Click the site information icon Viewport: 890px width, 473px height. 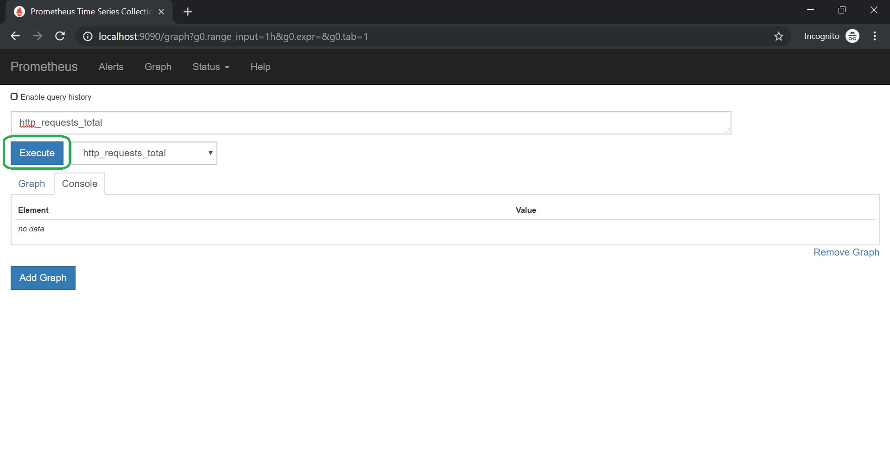pyautogui.click(x=88, y=37)
